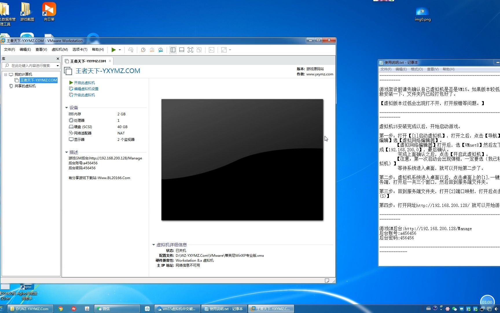
Task: Toggle the thumbnail bar view icon
Action: [x=182, y=50]
